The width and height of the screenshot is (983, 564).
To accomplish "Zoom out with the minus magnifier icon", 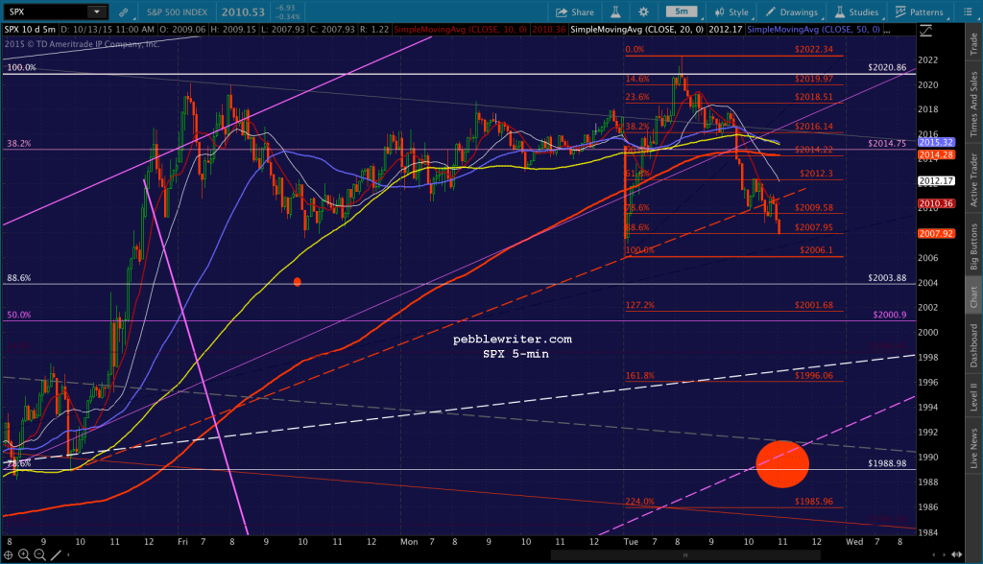I will pos(39,554).
